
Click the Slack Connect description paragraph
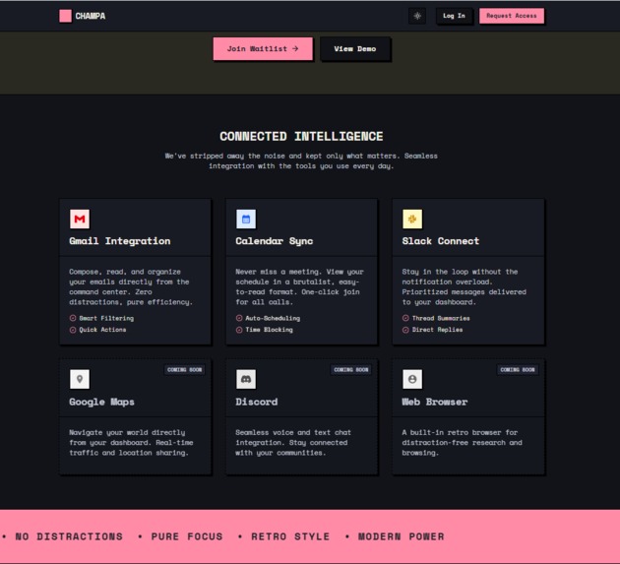(x=465, y=286)
